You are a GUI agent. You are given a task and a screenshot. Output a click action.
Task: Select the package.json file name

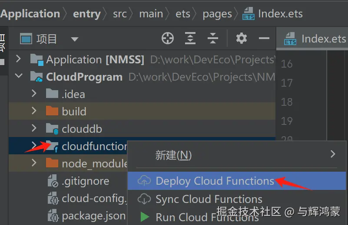[94, 216]
